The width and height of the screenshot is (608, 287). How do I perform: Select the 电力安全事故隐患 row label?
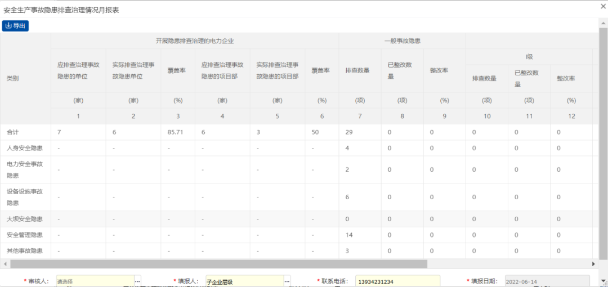(x=25, y=170)
